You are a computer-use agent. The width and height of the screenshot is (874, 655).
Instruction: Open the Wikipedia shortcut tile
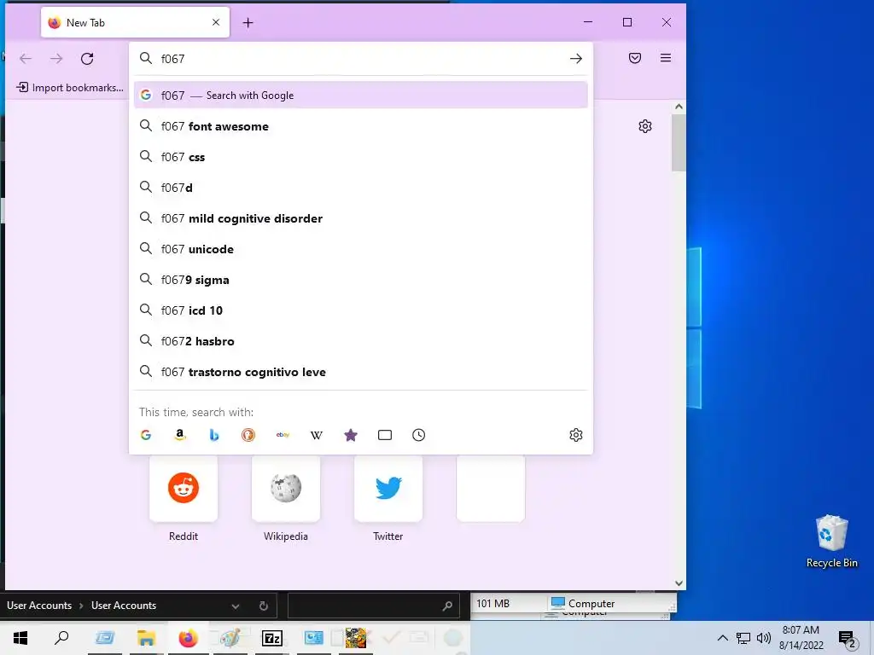286,489
